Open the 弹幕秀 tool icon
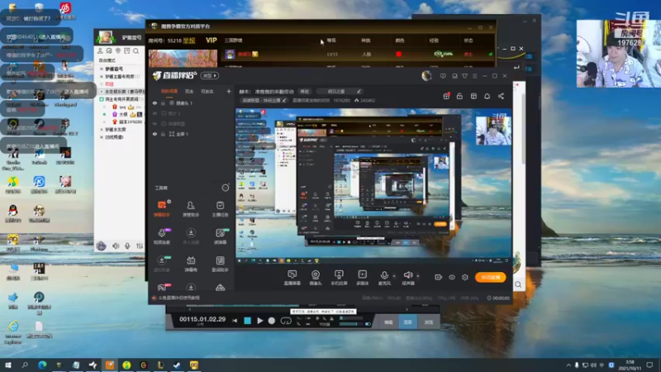 coord(191,264)
